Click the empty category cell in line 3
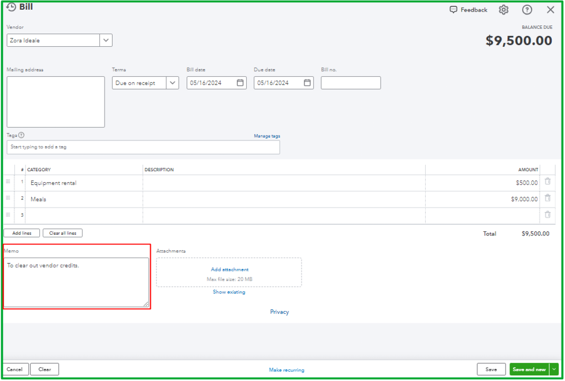 pos(84,216)
